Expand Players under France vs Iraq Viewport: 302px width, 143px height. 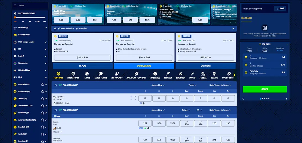click(x=58, y=132)
